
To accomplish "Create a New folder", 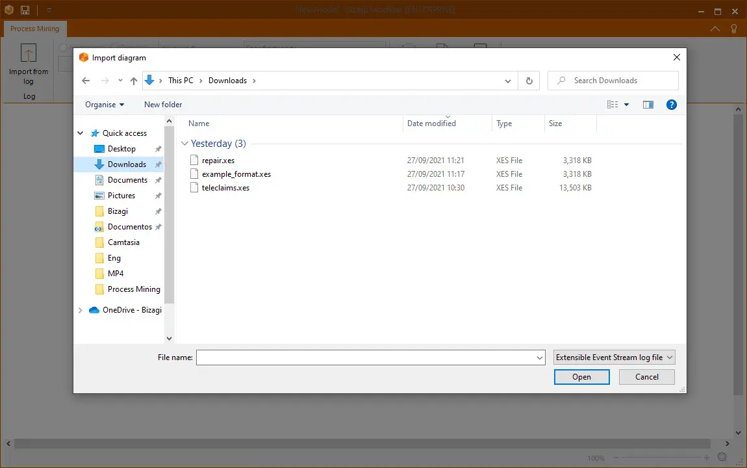I will click(x=163, y=105).
